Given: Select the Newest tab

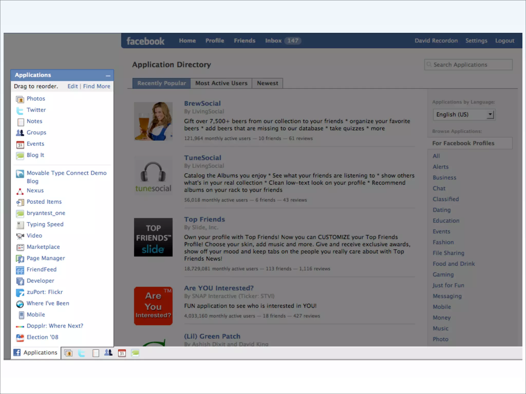Looking at the screenshot, I should pos(267,83).
